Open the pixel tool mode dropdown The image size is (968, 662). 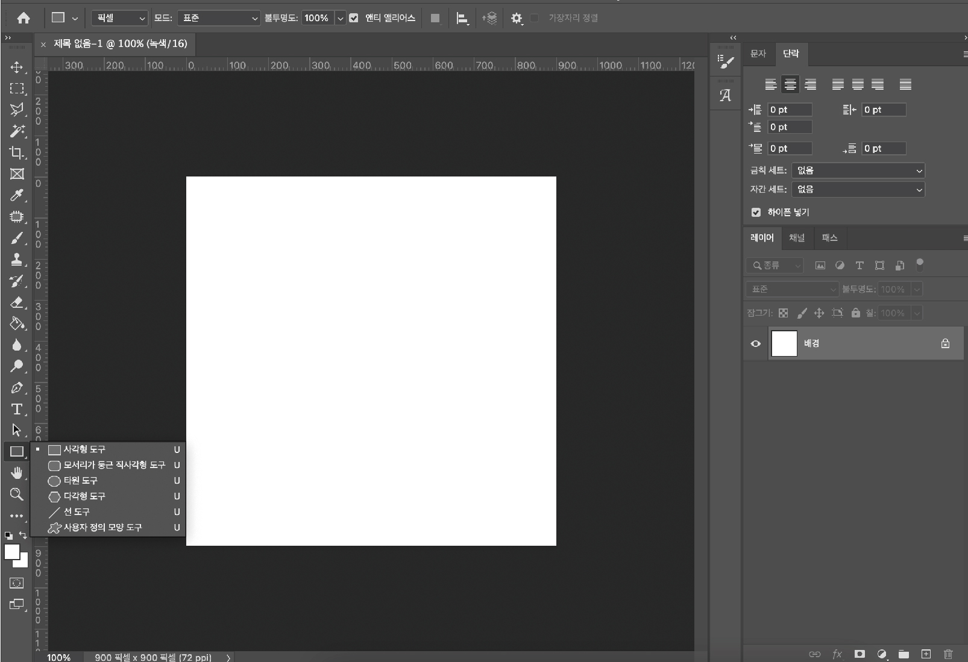click(x=119, y=18)
